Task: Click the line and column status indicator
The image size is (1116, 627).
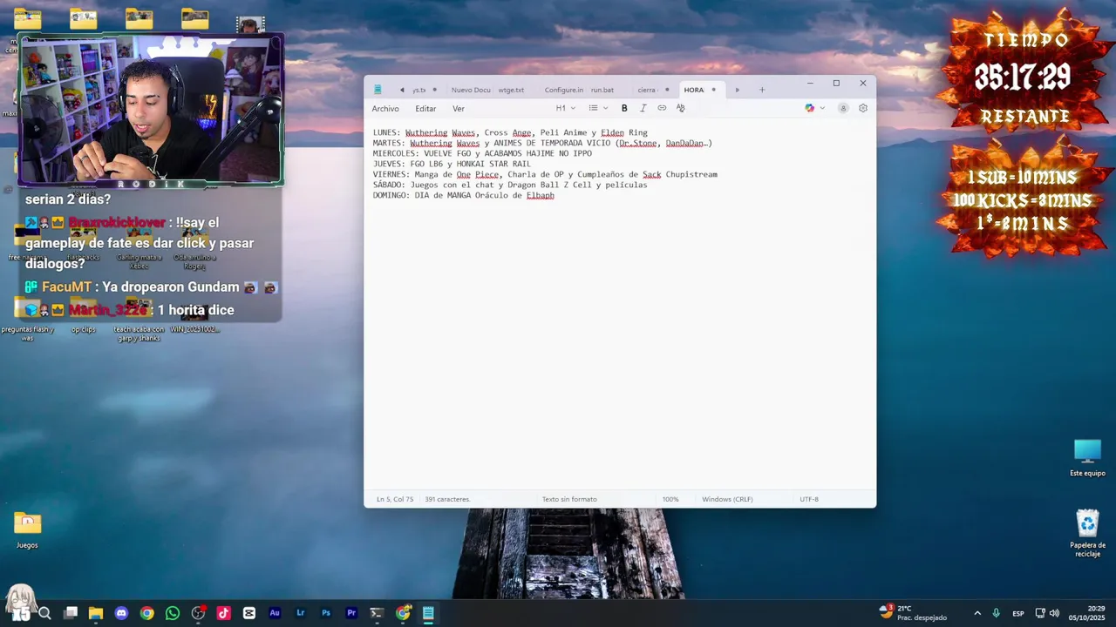Action: 395,499
